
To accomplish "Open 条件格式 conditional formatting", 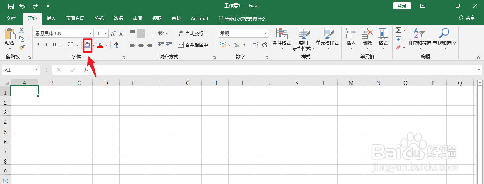I will click(282, 39).
